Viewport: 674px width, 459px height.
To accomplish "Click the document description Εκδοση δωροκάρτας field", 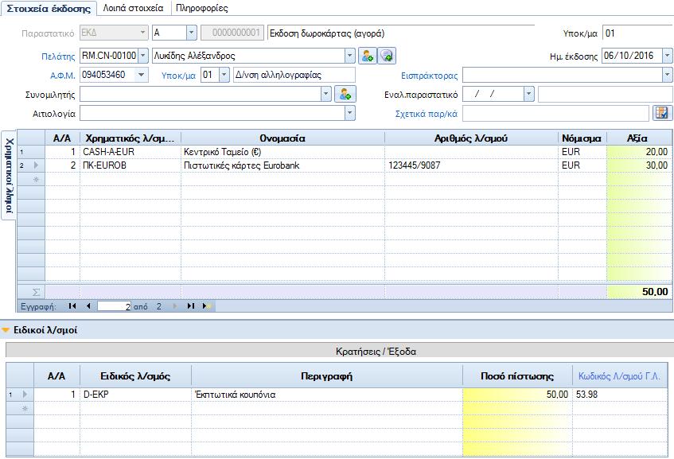I will pos(400,33).
